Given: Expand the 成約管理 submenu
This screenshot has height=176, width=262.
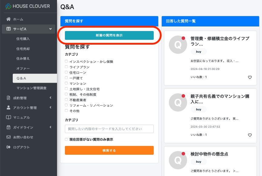Looking at the screenshot, I should 50,98.
